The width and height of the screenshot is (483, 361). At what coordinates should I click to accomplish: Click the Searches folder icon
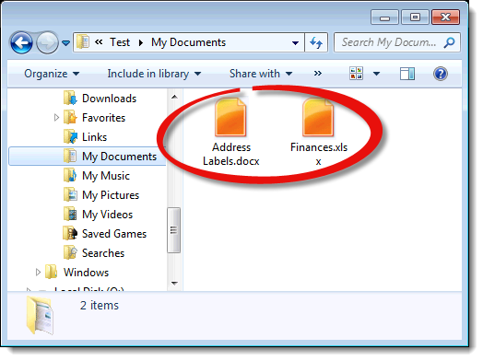coord(70,252)
